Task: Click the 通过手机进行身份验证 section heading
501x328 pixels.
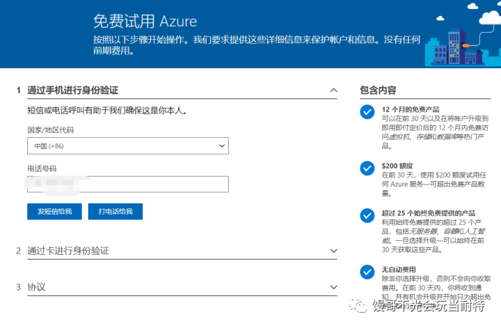Action: [73, 91]
